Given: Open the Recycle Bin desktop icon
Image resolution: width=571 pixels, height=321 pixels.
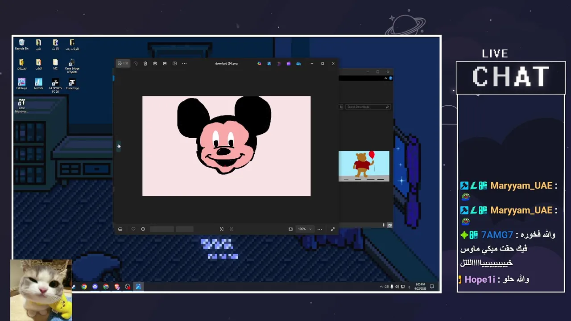Looking at the screenshot, I should coord(21,45).
